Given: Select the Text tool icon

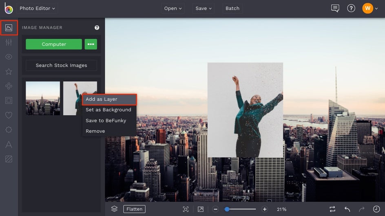Looking at the screenshot, I should [9, 144].
